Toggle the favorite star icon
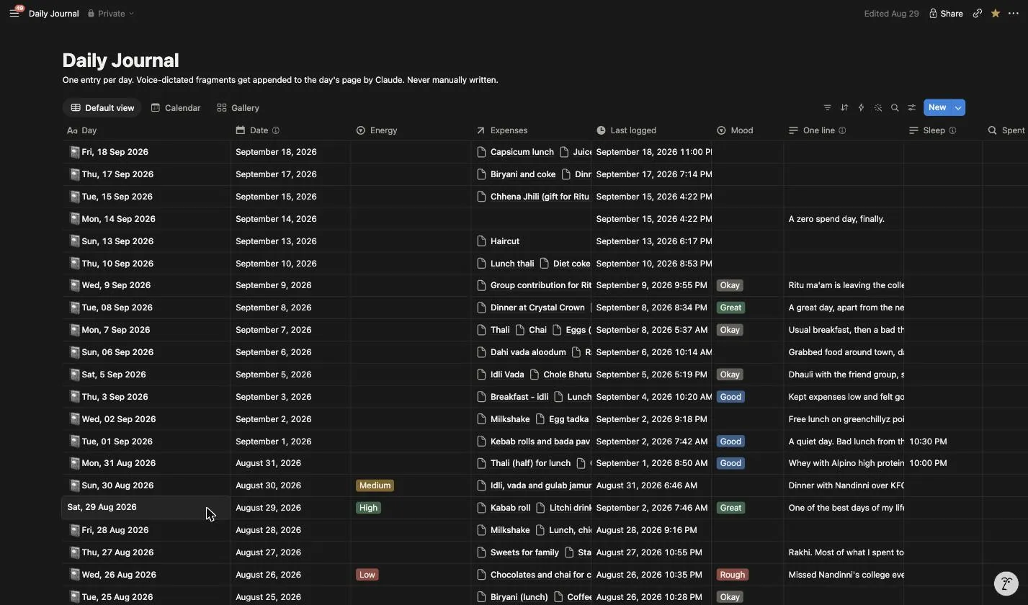The height and width of the screenshot is (605, 1028). (x=995, y=13)
